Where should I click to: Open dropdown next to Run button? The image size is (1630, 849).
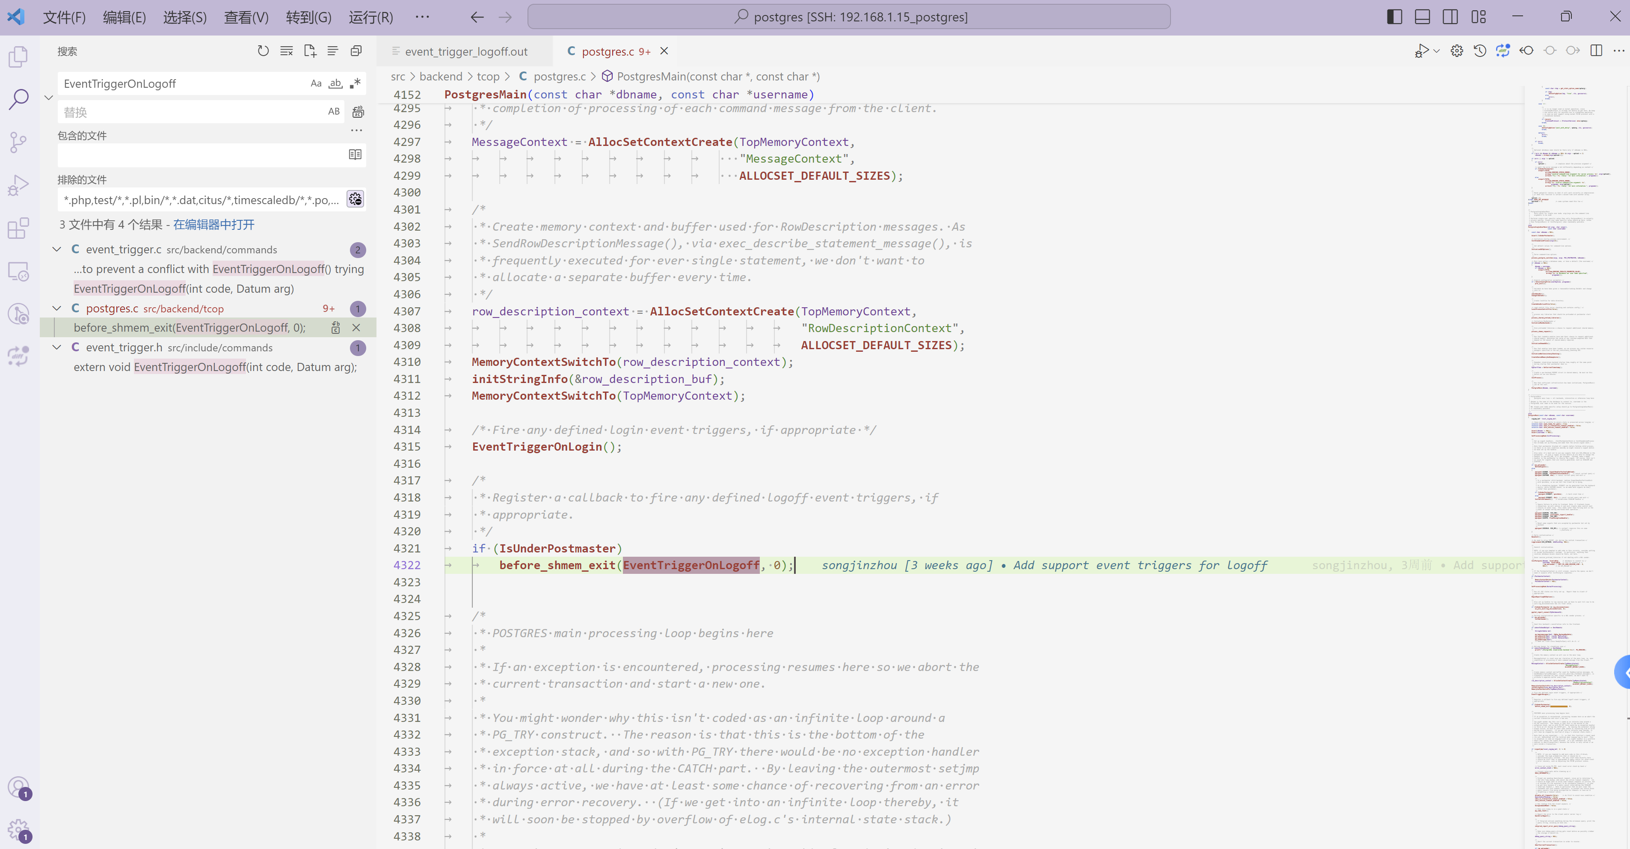point(1436,50)
